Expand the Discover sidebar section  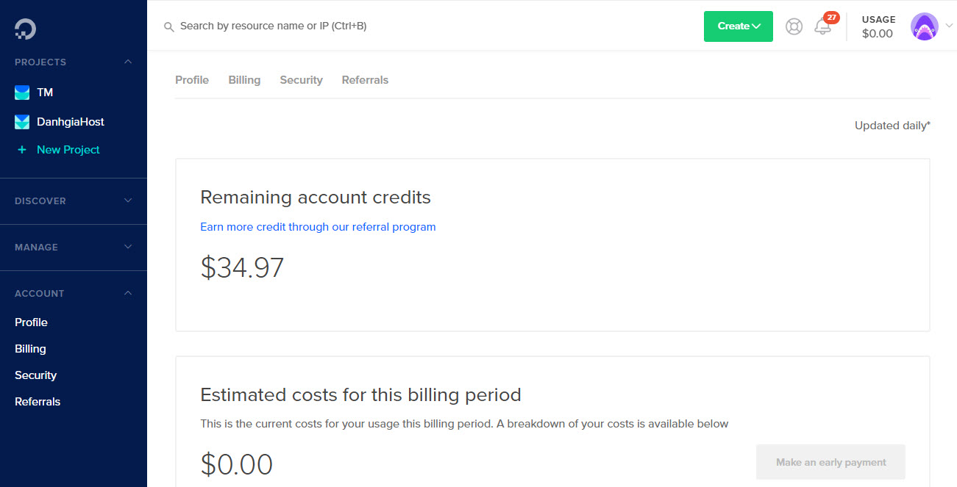tap(128, 201)
